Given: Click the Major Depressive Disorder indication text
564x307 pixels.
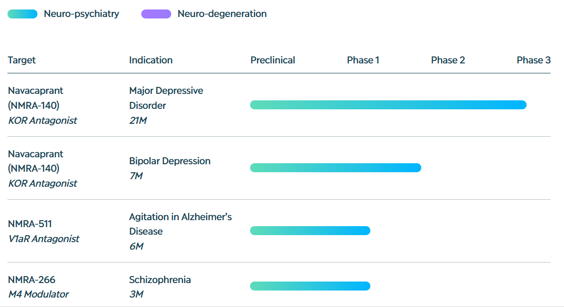Looking at the screenshot, I should click(x=166, y=98).
